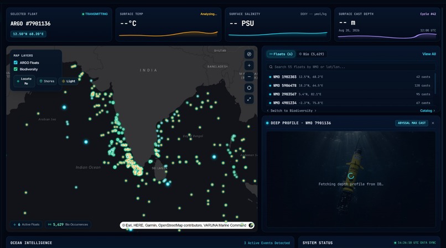Select float WMO 2903567 row
446x248 pixels.
[350, 94]
